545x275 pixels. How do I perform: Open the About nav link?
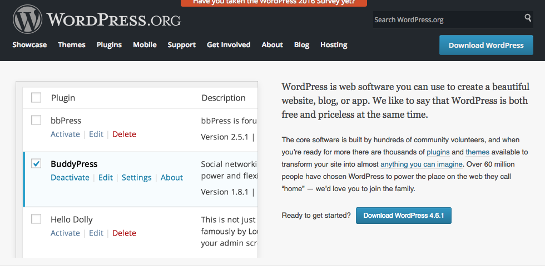click(x=272, y=45)
